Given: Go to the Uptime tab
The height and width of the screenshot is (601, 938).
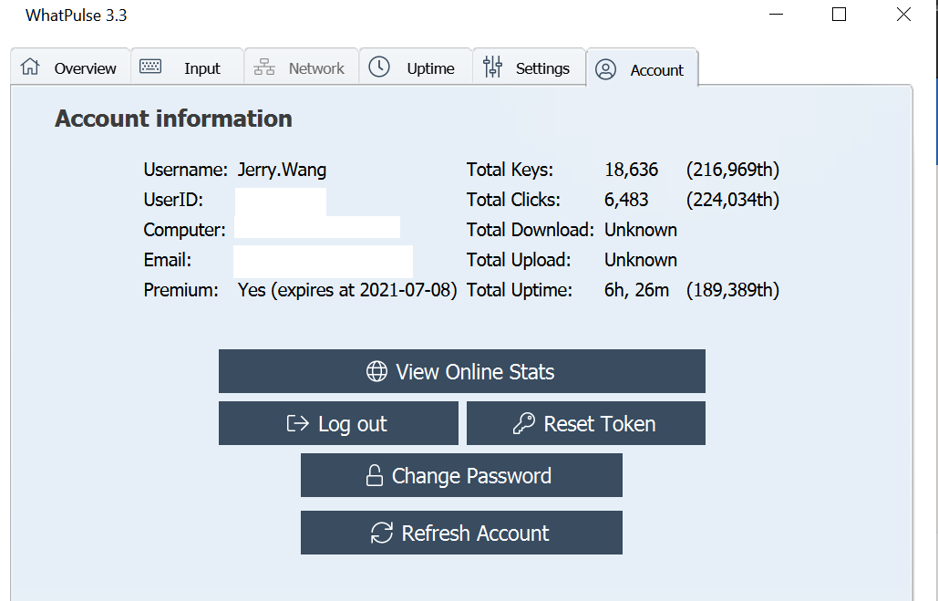Looking at the screenshot, I should point(415,67).
